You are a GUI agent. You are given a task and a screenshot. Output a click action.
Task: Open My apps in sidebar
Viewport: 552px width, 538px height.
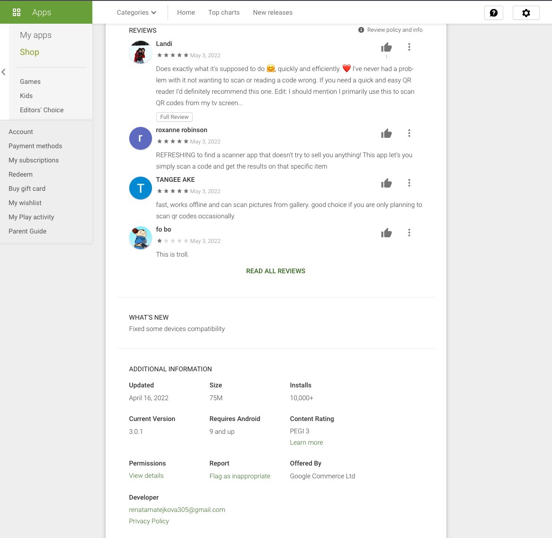[x=36, y=35]
